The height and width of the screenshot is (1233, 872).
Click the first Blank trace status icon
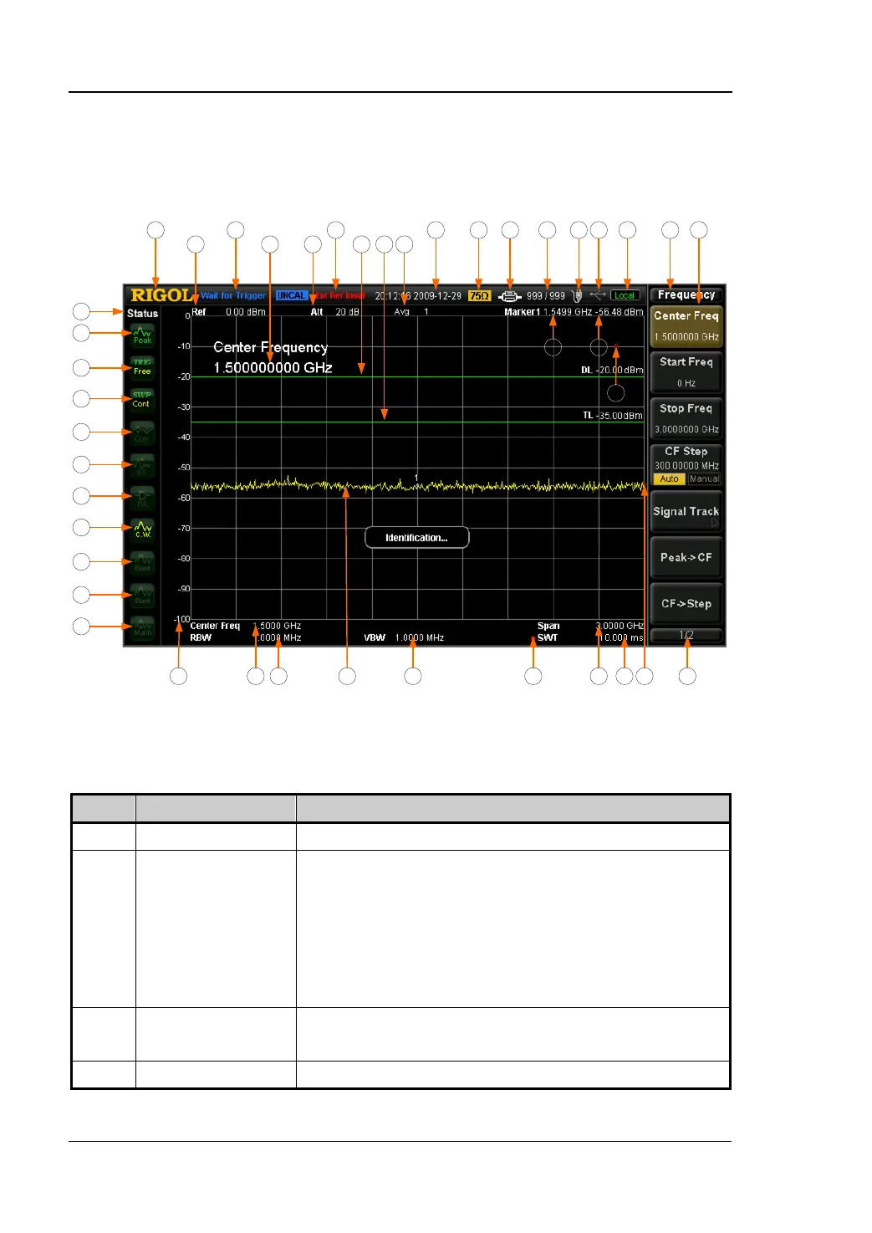click(x=142, y=561)
